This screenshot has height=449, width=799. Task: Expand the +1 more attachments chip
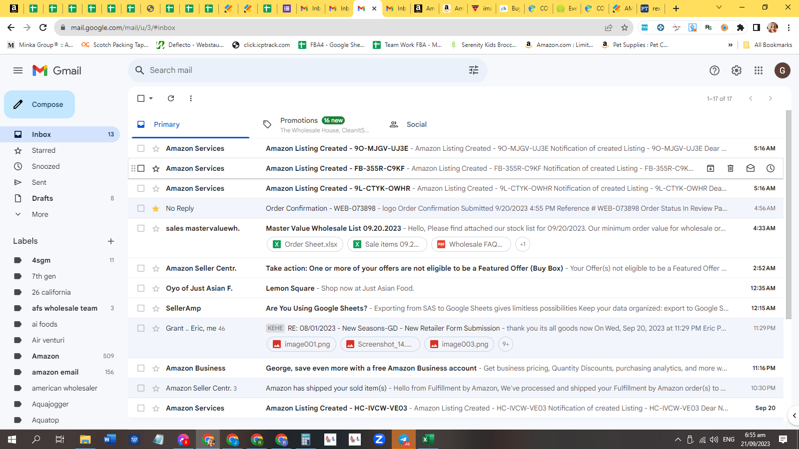pos(523,244)
